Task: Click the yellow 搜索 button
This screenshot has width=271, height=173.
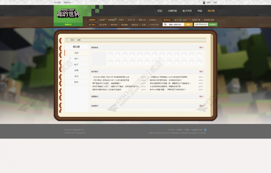Action: (189, 24)
